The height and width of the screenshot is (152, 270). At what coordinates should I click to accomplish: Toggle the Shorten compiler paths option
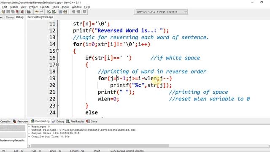coord(12,141)
